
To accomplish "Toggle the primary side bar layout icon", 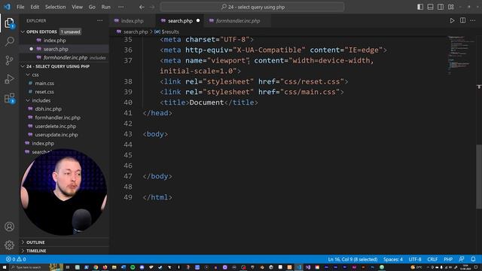I will point(420,7).
